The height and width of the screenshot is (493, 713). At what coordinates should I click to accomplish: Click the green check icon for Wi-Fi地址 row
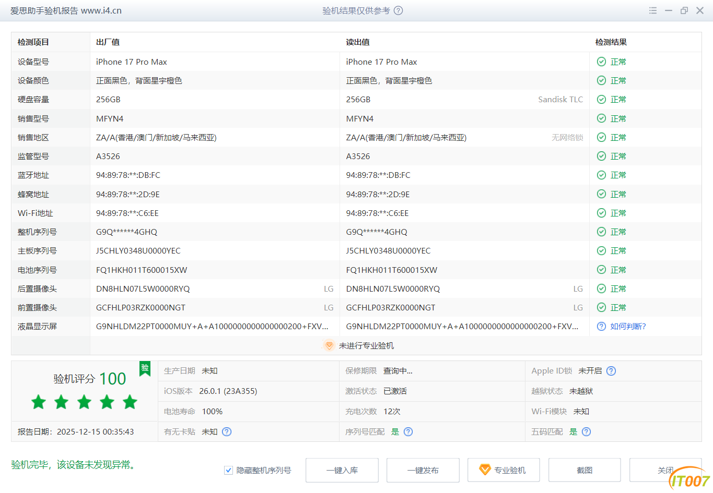point(602,213)
